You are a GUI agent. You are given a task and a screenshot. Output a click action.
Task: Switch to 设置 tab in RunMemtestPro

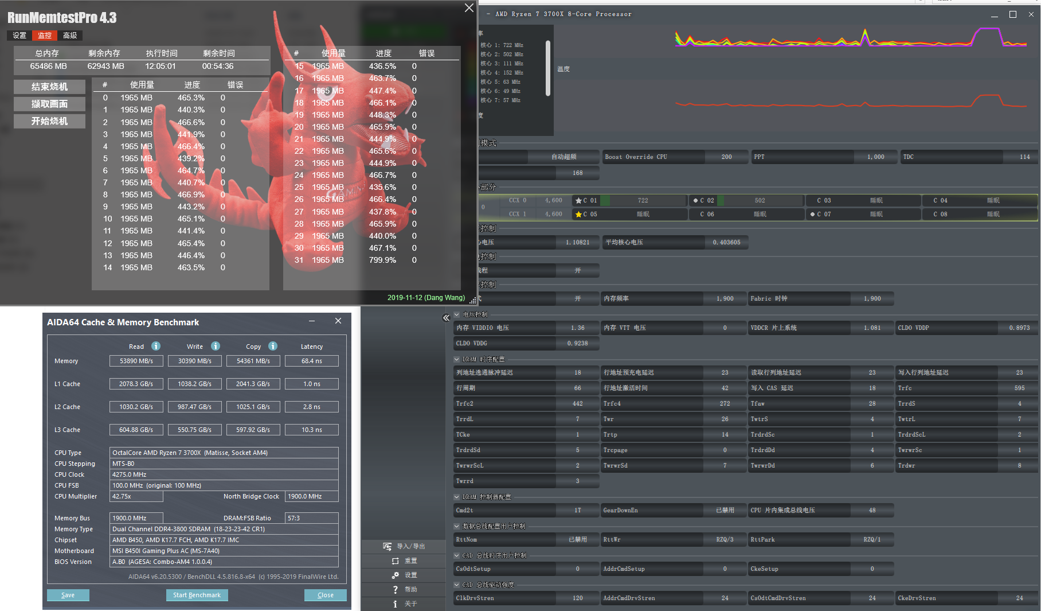pyautogui.click(x=19, y=36)
